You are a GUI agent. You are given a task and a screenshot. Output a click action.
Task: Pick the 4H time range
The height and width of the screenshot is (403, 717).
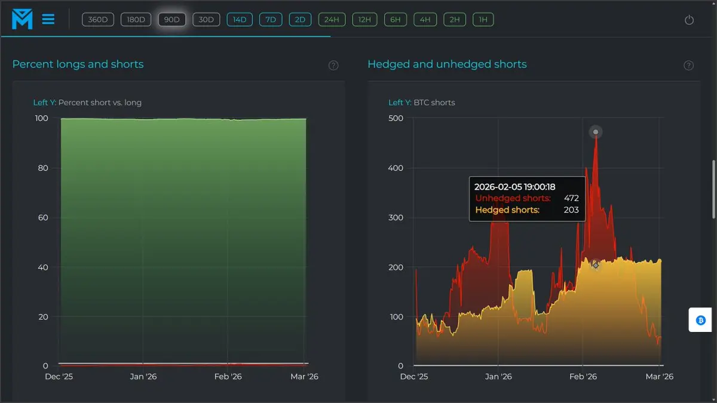(x=425, y=20)
